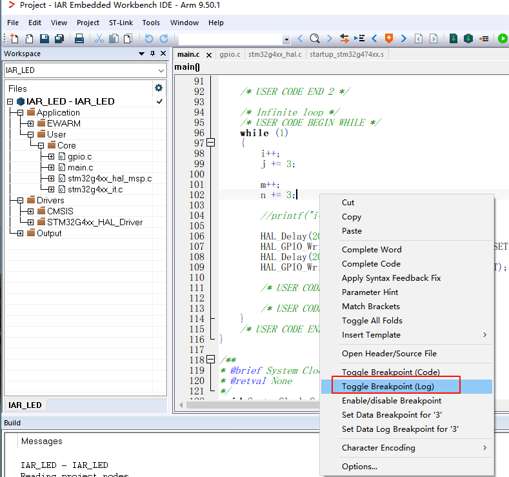Choose Set Data Breakpoint for '3'
The height and width of the screenshot is (477, 509).
click(x=406, y=415)
